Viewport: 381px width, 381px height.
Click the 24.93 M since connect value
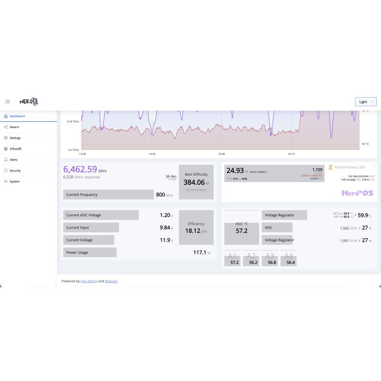pyautogui.click(x=235, y=170)
